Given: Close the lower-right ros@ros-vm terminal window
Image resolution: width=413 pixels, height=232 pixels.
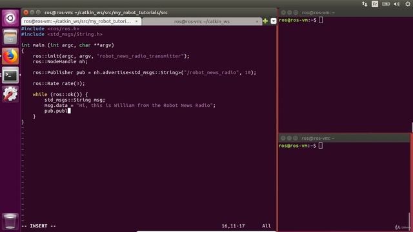Looking at the screenshot, I should point(283,138).
